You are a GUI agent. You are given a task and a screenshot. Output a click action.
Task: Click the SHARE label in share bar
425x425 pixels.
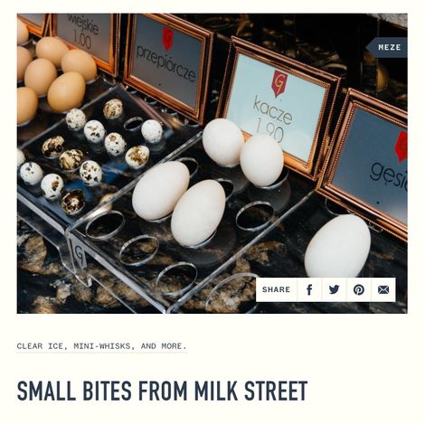click(276, 289)
